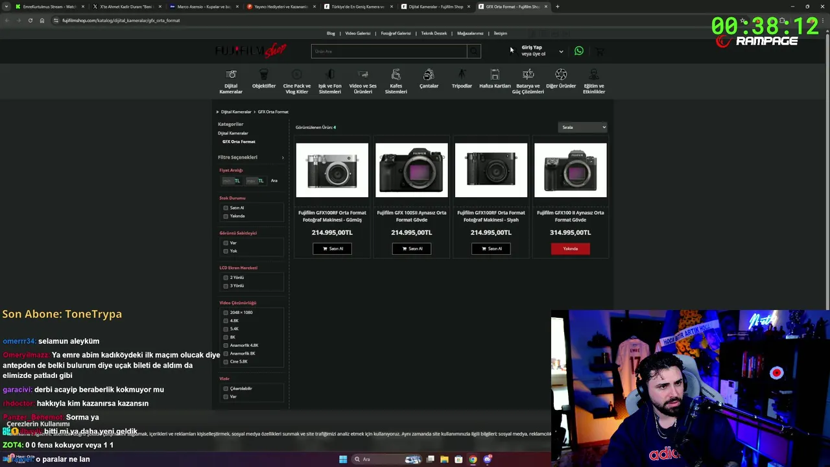Open the Dijital Kameralar category icon

(231, 75)
